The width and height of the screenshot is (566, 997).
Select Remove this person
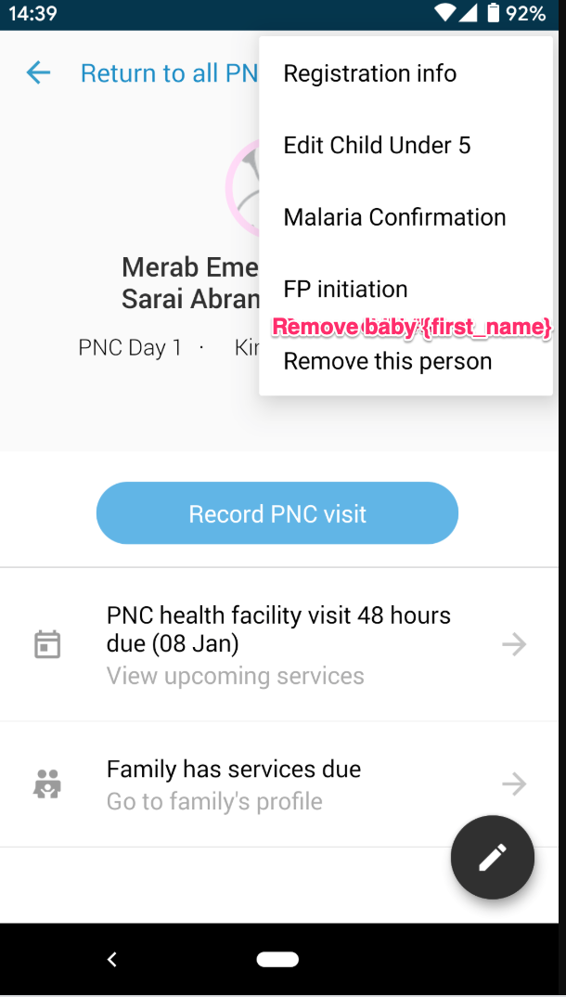pyautogui.click(x=387, y=361)
